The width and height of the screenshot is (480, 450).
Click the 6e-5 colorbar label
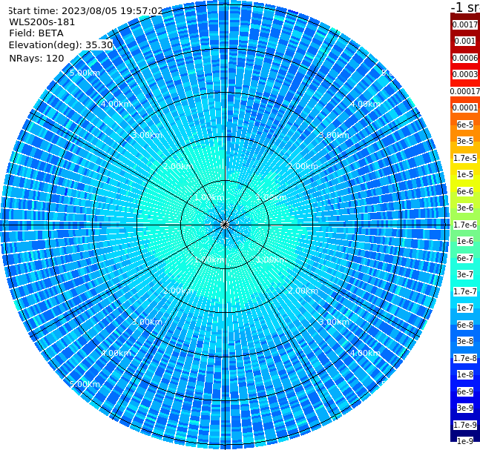pos(465,125)
